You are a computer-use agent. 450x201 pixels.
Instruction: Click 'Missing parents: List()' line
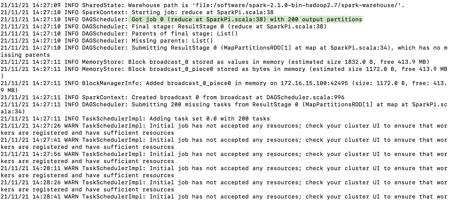pyautogui.click(x=107, y=41)
